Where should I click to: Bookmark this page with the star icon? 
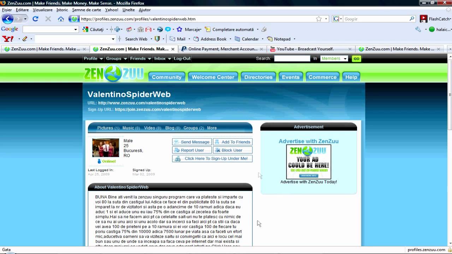319,19
